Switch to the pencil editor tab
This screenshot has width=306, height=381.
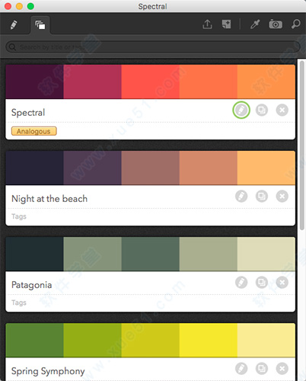coord(14,24)
